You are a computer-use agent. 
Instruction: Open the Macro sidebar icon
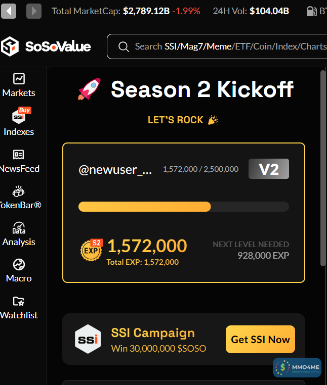[19, 264]
